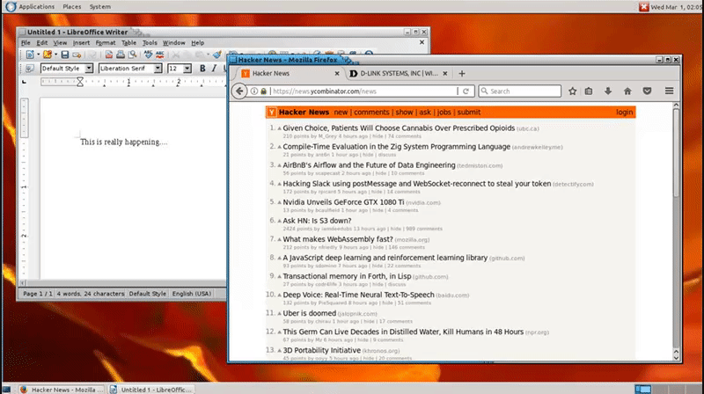This screenshot has width=704, height=394.
Task: Bookmark this page with the star icon
Action: click(x=572, y=91)
